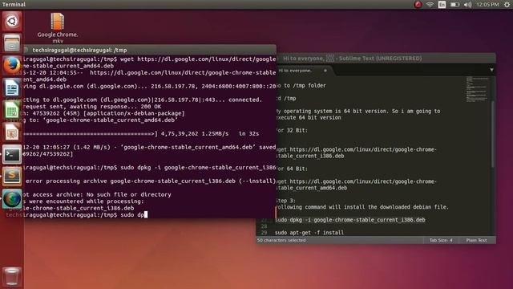The width and height of the screenshot is (513, 289).
Task: Click 'For 64 Bit:' text in Sublime
Action: 292,169
